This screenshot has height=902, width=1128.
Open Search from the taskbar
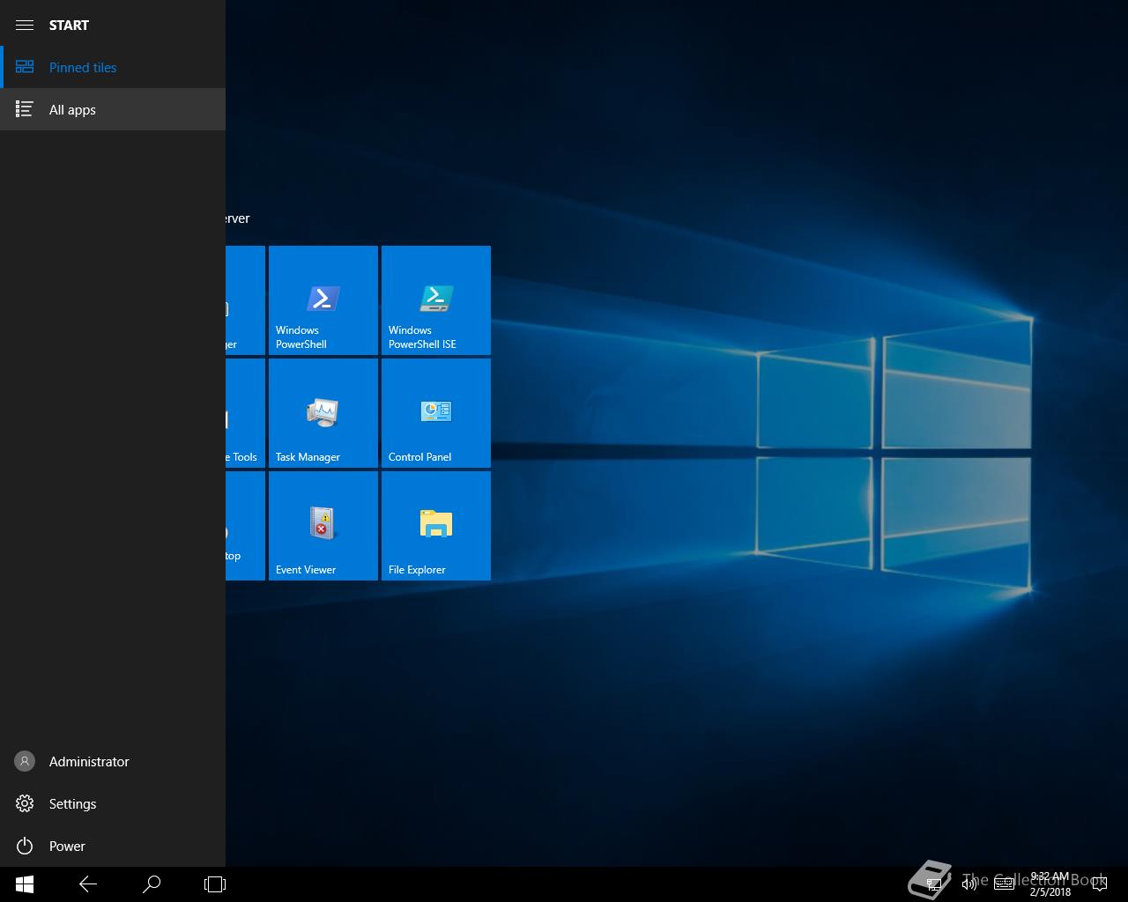pyautogui.click(x=152, y=884)
